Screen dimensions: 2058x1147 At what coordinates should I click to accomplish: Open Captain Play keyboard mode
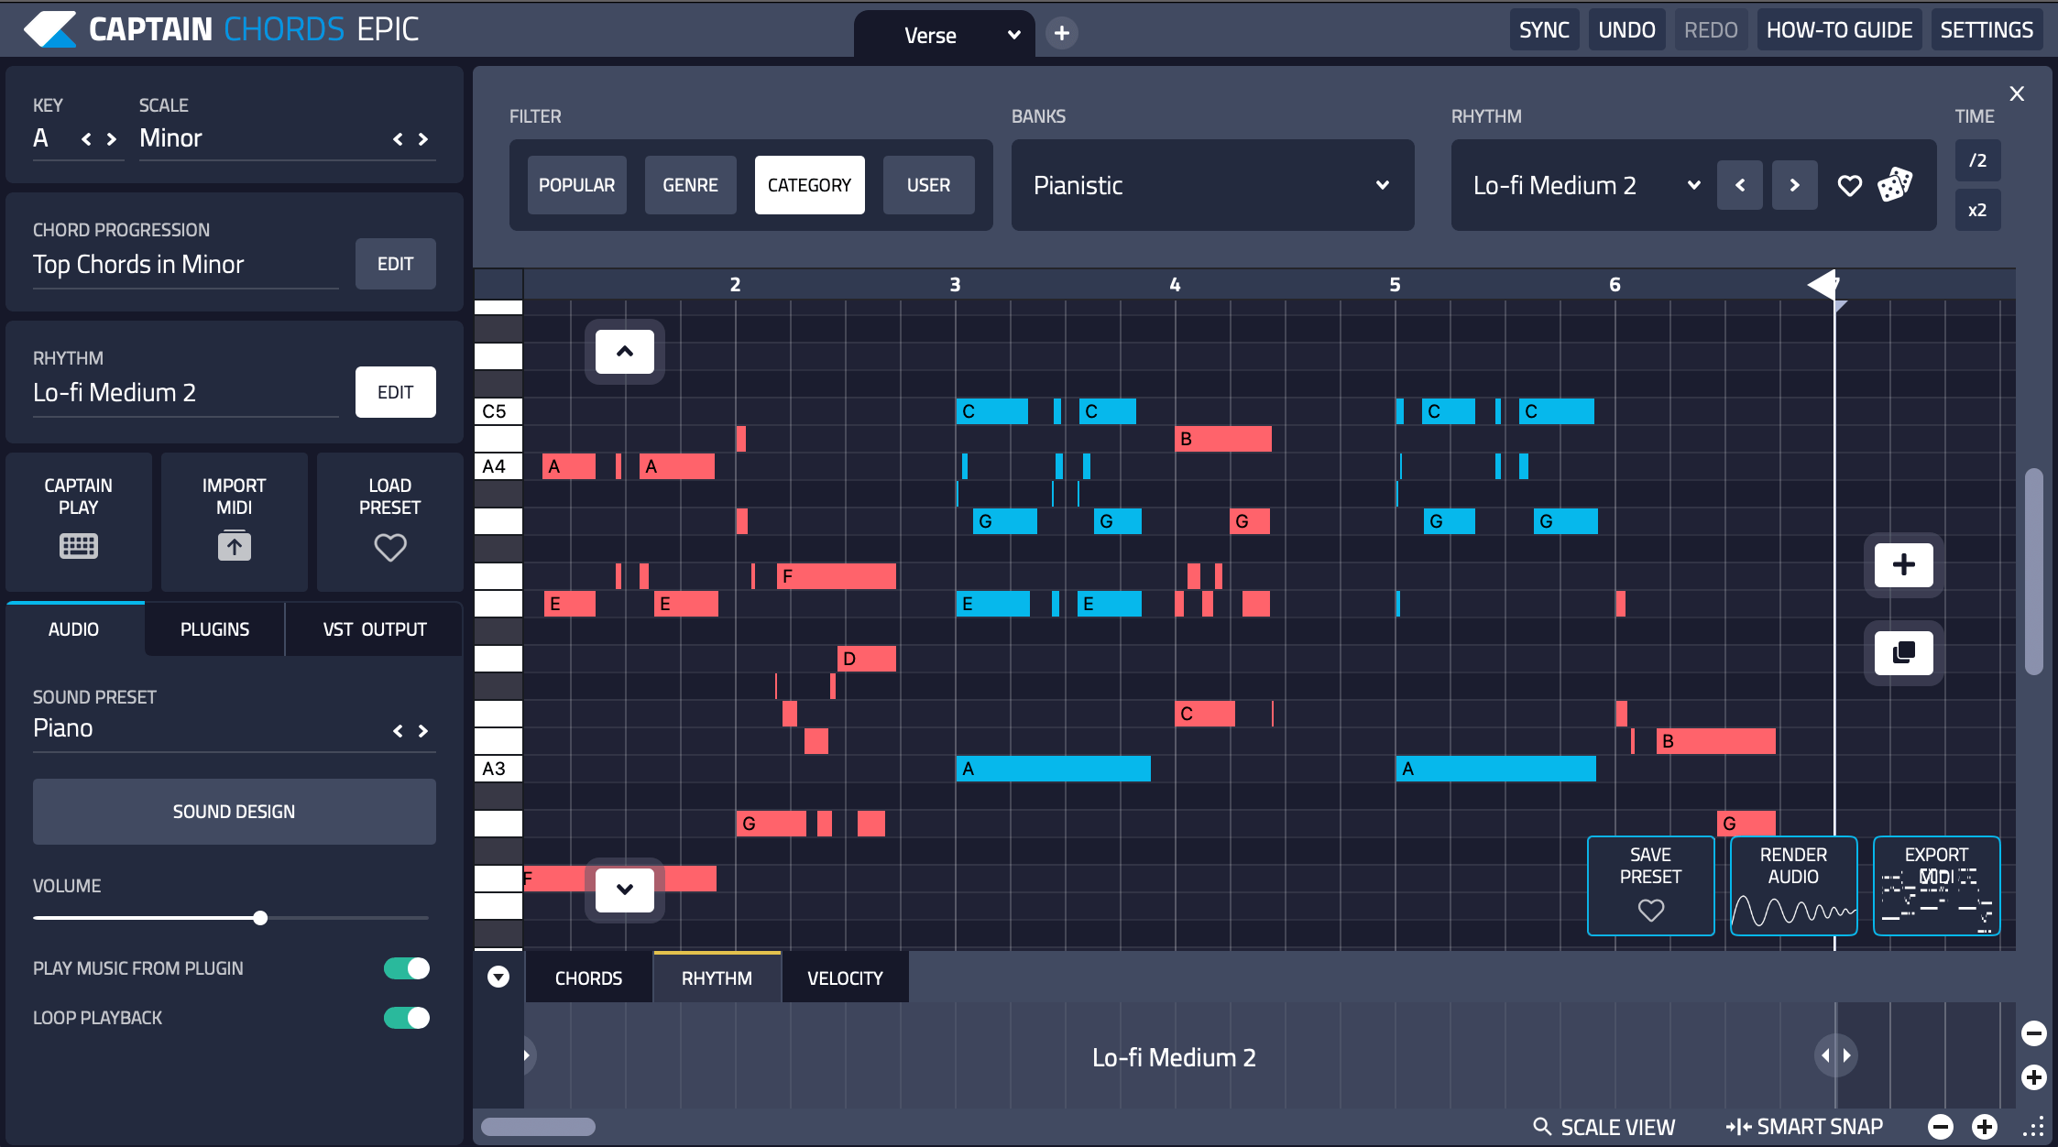78,545
